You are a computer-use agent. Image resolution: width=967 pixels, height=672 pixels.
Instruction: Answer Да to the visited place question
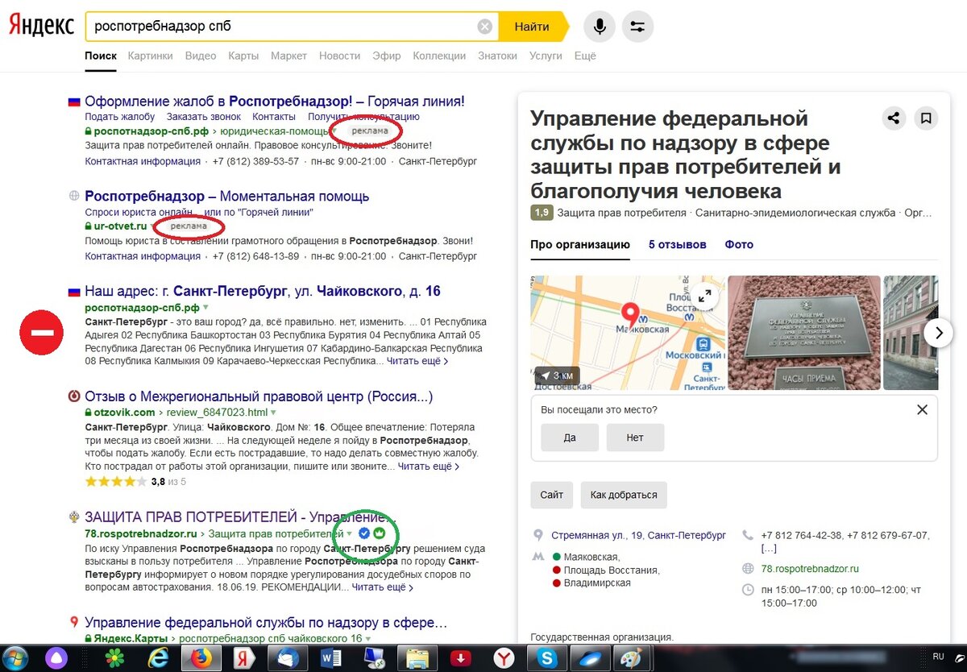569,438
